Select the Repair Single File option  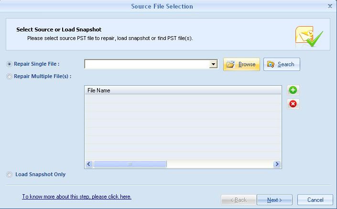10,64
